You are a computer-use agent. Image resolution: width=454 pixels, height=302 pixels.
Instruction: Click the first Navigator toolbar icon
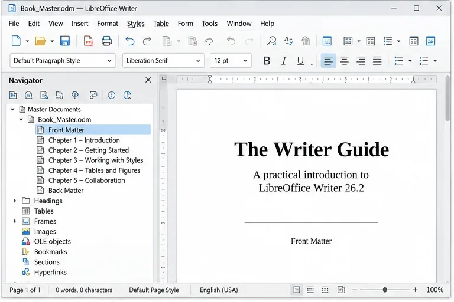pos(13,95)
